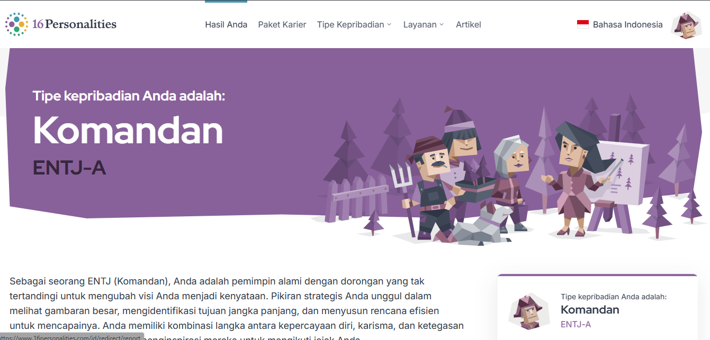Click the Indonesian flag icon
This screenshot has width=710, height=340.
tap(583, 24)
